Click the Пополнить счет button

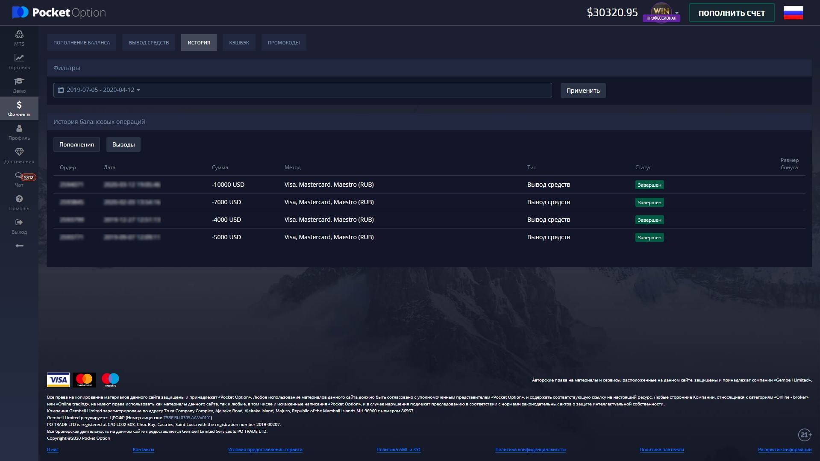pyautogui.click(x=732, y=13)
